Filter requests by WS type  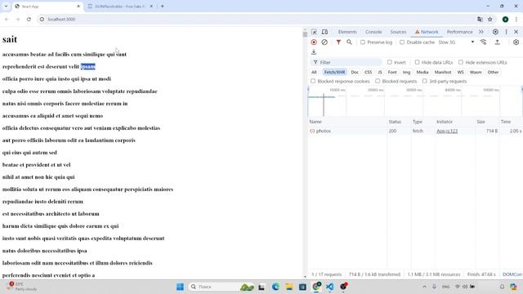coord(460,72)
